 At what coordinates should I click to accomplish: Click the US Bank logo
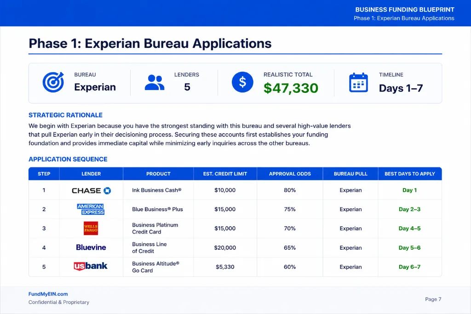[x=91, y=266]
